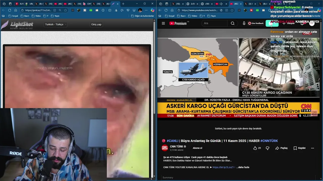The image size is (323, 181).
Task: Open Sosyal bookmarks folder in right browser
Action: click(170, 16)
